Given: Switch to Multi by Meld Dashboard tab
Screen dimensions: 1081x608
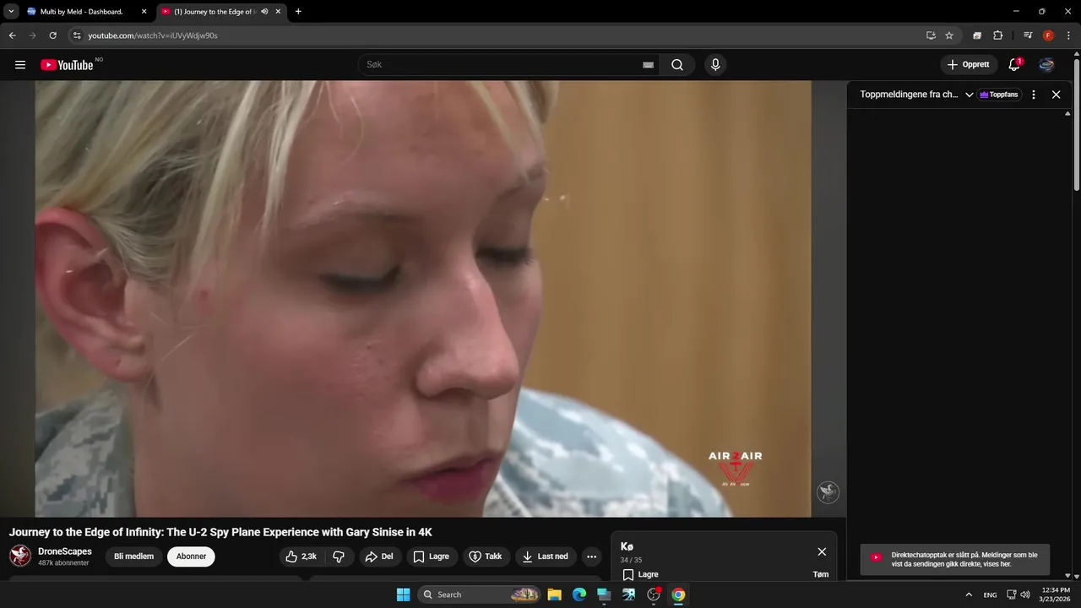Looking at the screenshot, I should (x=81, y=12).
